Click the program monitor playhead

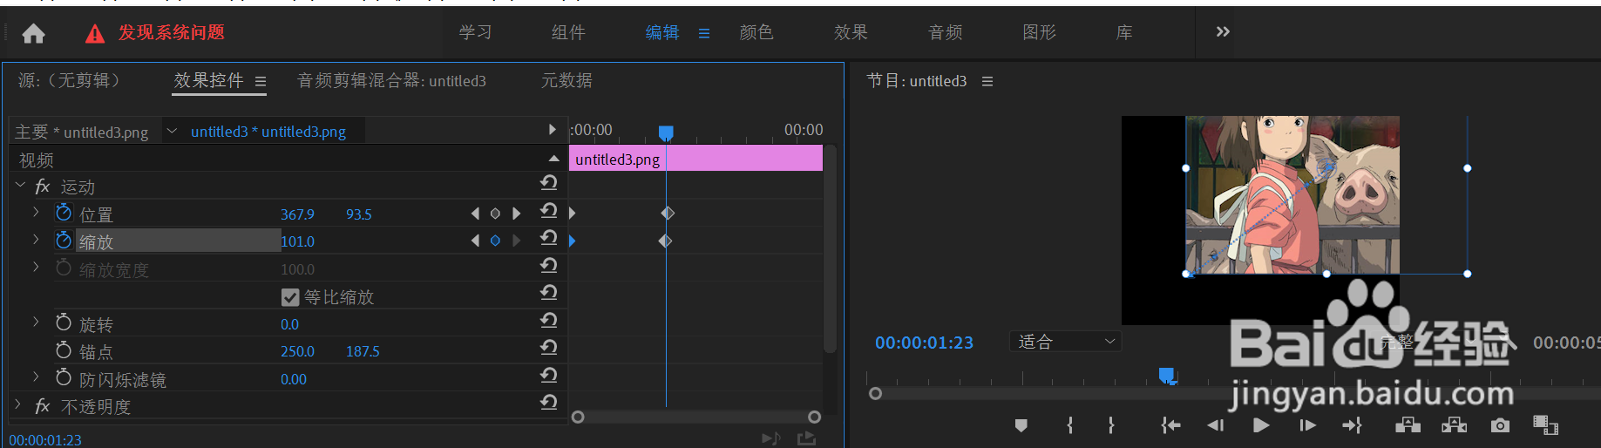(x=1167, y=376)
